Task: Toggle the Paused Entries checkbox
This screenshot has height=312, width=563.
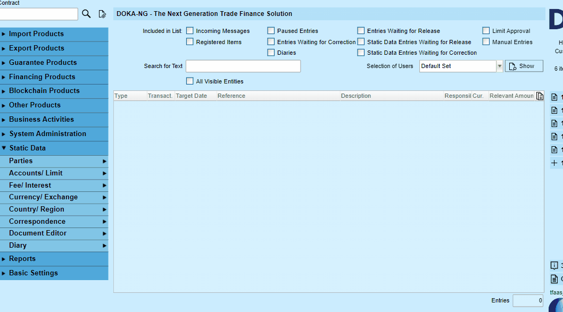Action: (x=271, y=31)
